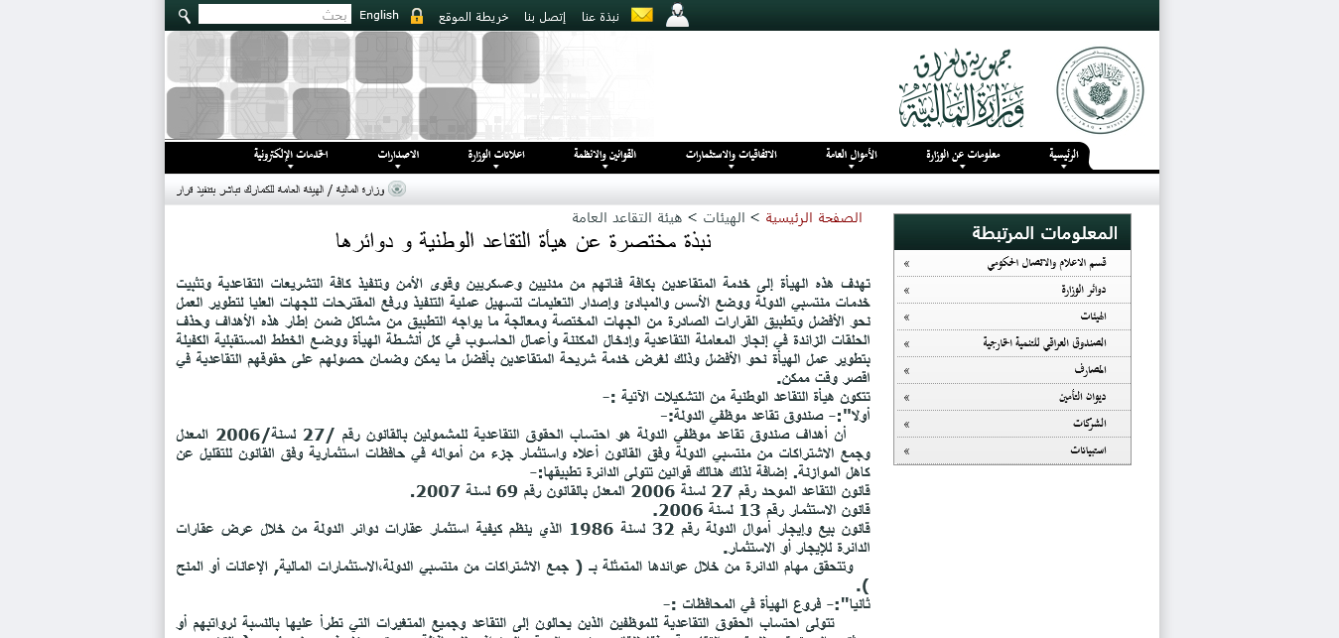Click هيئة التقاعد العامة breadcrumb text
The width and height of the screenshot is (1339, 638).
pyautogui.click(x=626, y=217)
